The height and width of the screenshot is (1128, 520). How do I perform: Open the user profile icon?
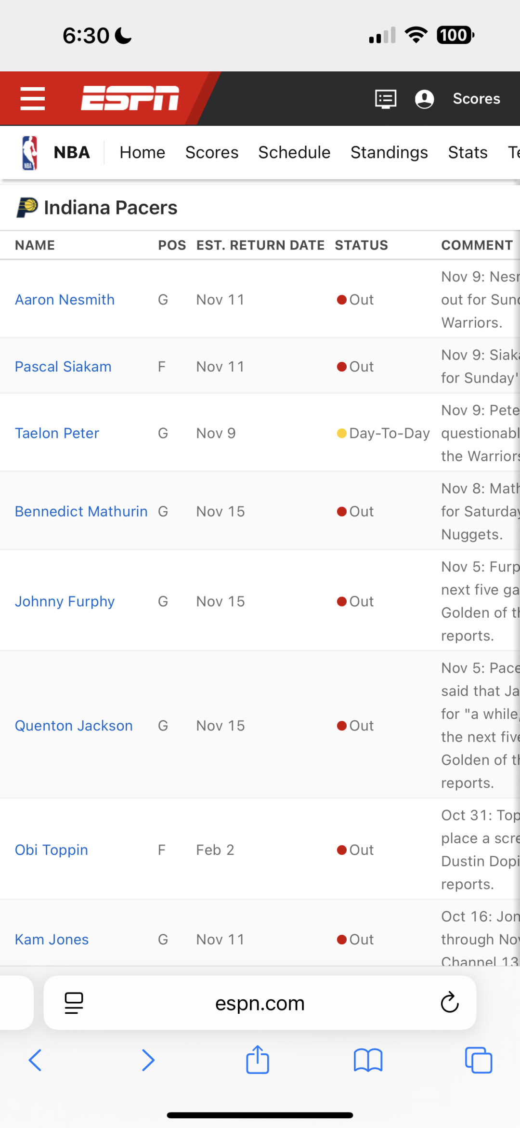[424, 99]
